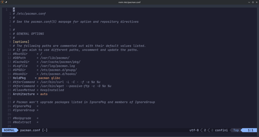Screen dimensions: 259x137
Task: Click the Top scroll position indicator
Action: (x=236, y=130)
